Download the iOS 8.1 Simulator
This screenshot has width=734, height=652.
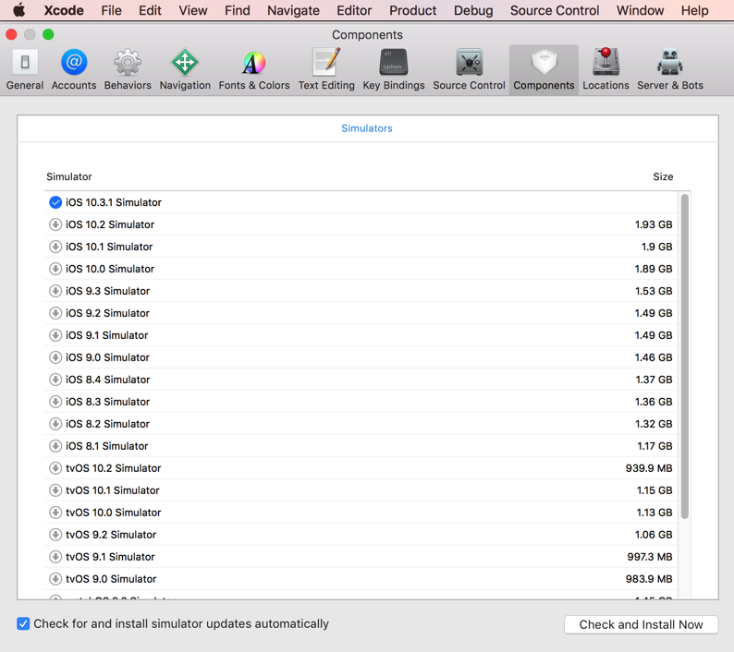pos(55,446)
